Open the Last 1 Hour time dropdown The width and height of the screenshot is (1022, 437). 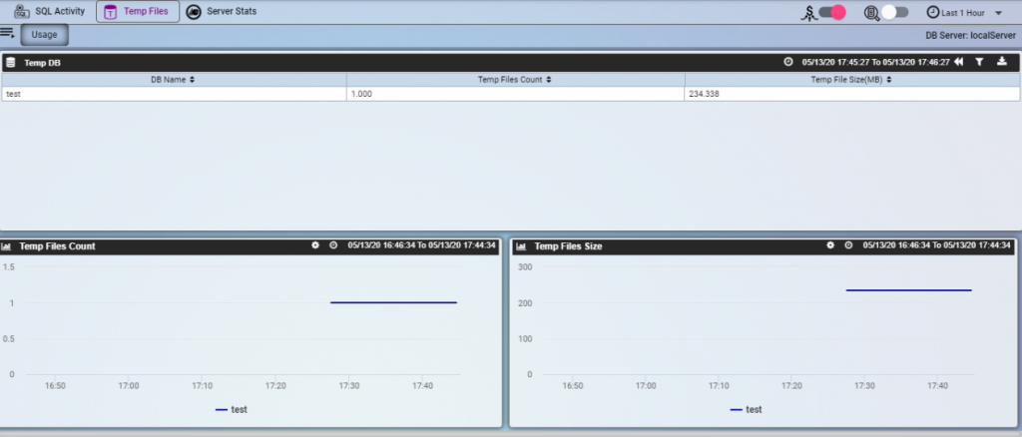click(964, 12)
